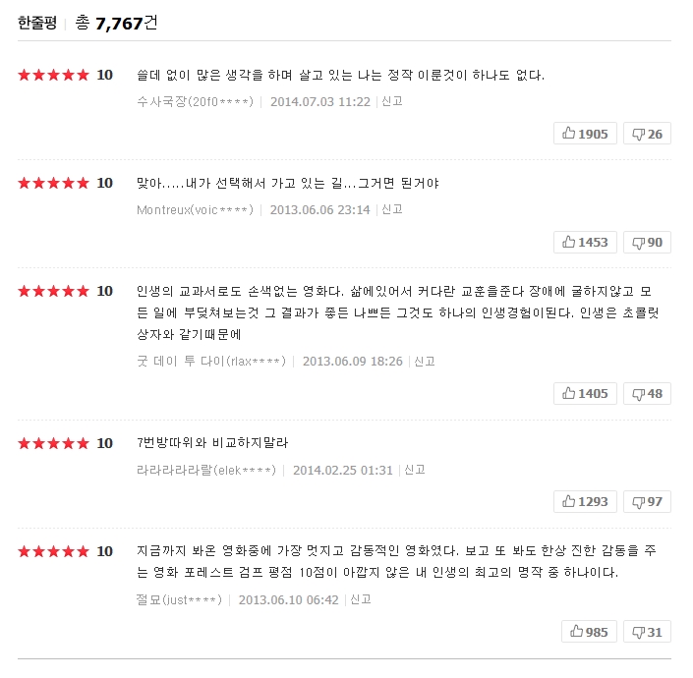This screenshot has height=678, width=693.
Task: Open reviewer 수사국장(20f0****) profile
Action: (x=195, y=101)
